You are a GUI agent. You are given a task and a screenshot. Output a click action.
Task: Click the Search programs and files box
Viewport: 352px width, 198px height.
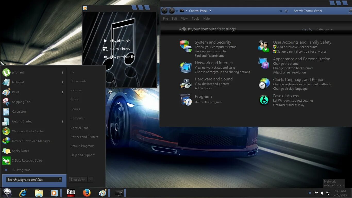click(x=34, y=180)
